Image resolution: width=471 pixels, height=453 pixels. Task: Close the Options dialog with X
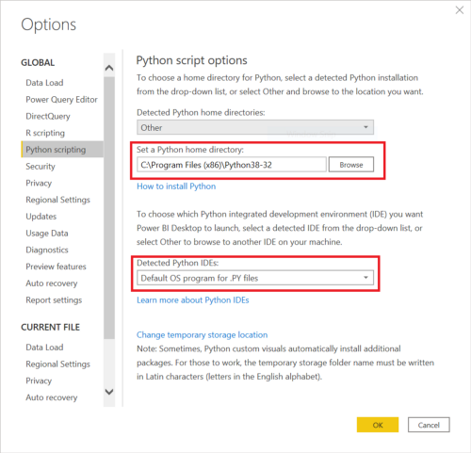(460, 10)
